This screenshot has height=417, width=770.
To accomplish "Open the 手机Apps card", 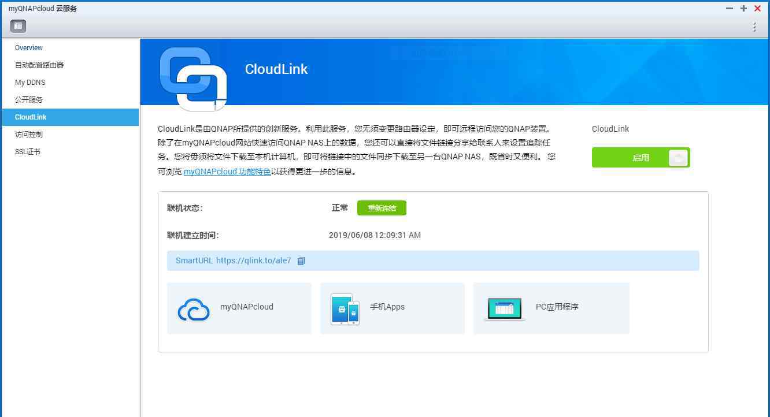I will 393,308.
